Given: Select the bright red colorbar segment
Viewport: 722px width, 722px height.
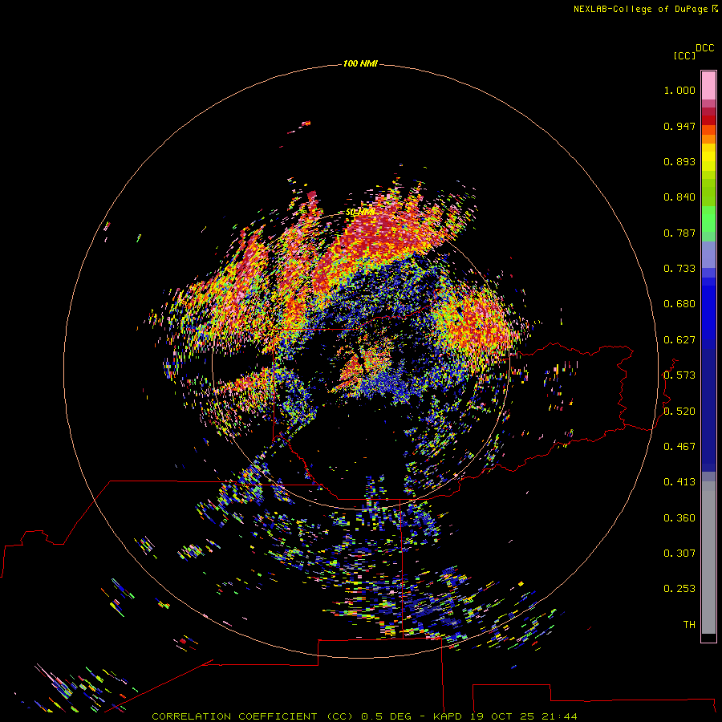Looking at the screenshot, I should pyautogui.click(x=708, y=120).
